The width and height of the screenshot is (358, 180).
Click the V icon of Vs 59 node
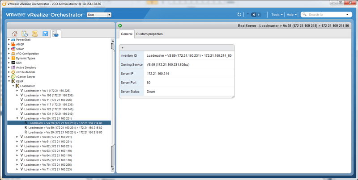coord(21,118)
